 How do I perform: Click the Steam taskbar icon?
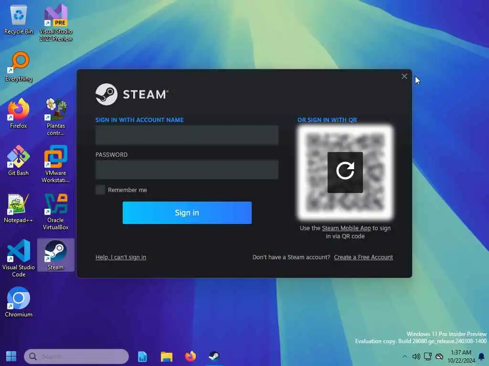214,356
